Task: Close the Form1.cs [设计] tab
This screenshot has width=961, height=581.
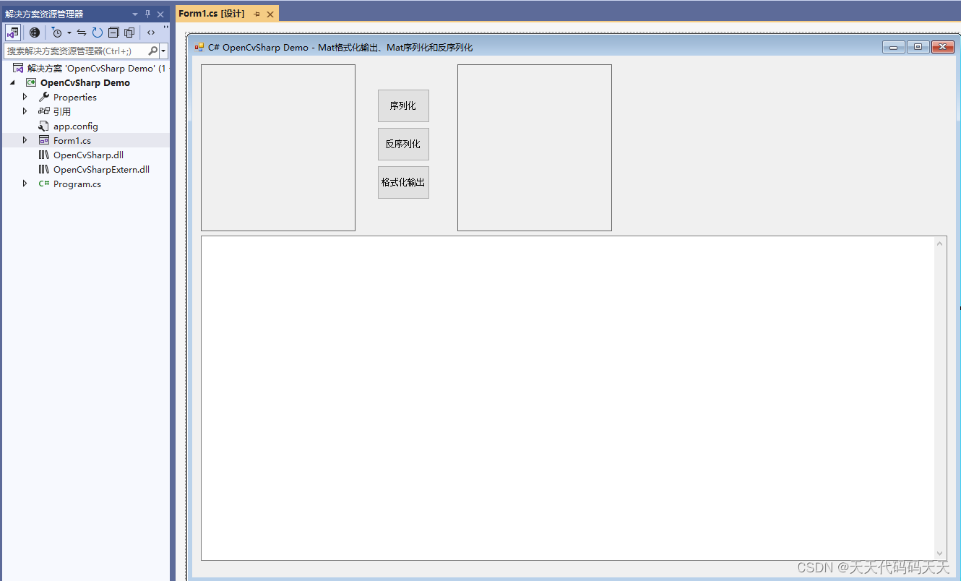Action: tap(270, 14)
